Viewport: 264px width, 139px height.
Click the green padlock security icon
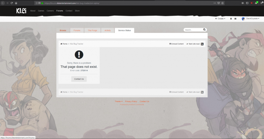click(42, 3)
